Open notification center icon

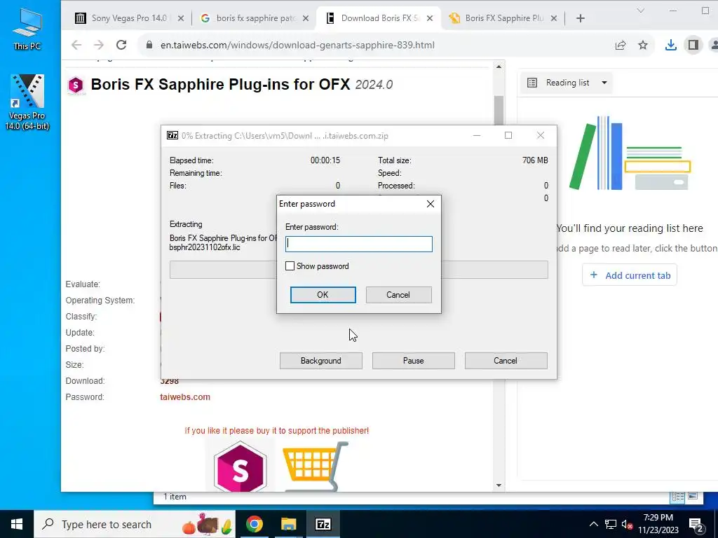tap(696, 524)
